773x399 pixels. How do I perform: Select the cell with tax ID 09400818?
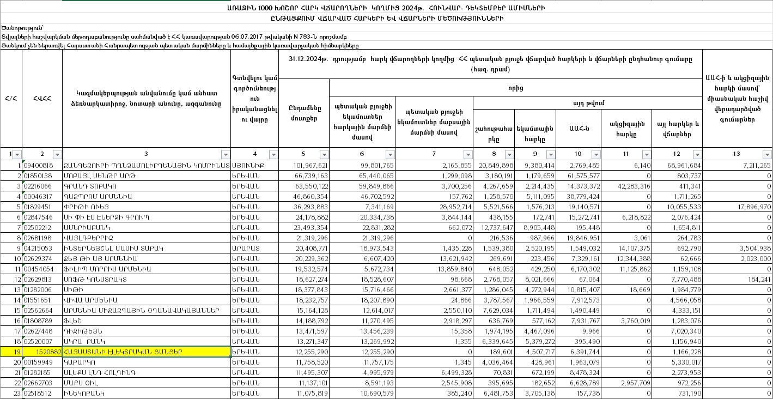point(42,165)
